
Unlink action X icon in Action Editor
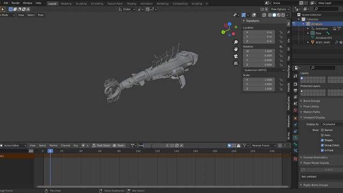[181, 145]
